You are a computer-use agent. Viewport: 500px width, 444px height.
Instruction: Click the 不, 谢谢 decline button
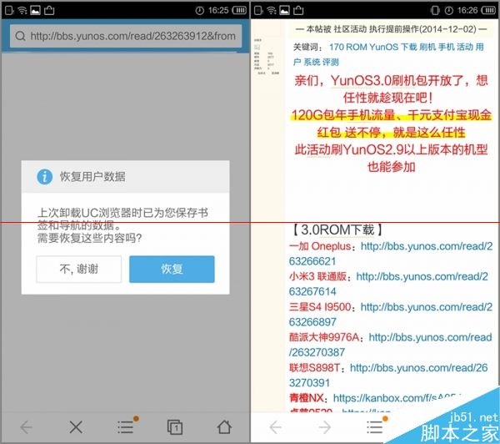coord(79,269)
